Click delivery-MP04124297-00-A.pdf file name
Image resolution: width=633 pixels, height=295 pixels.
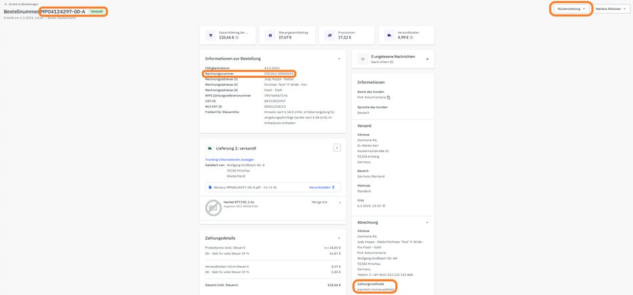click(236, 187)
